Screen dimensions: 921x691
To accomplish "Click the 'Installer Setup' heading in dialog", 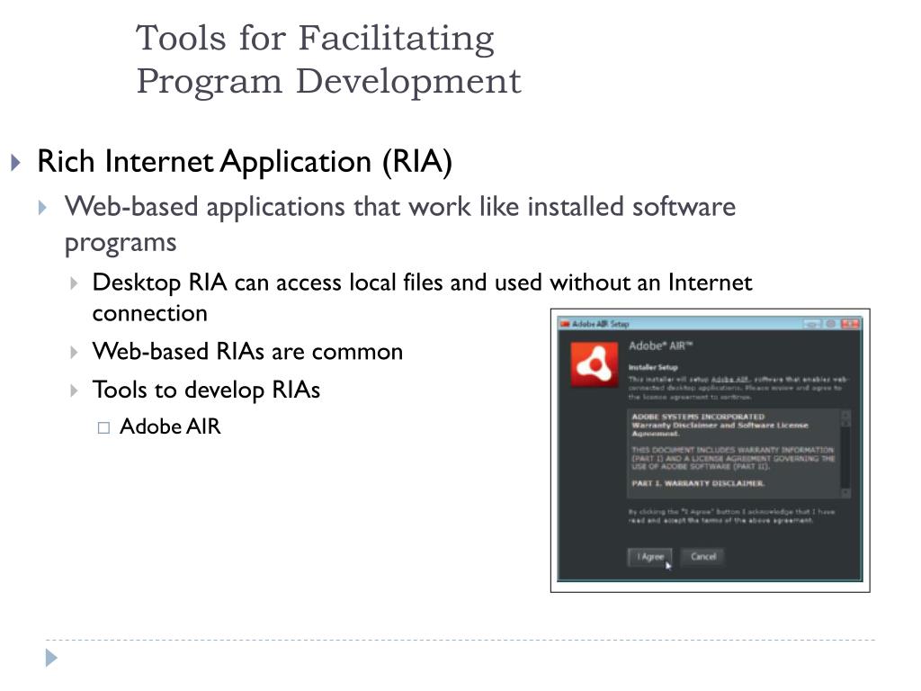I will (x=653, y=367).
